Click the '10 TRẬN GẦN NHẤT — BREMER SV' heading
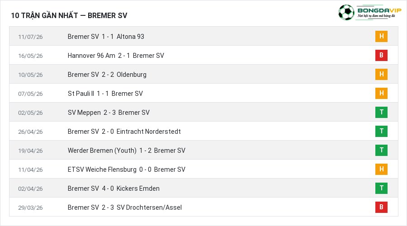This screenshot has width=407, height=226. click(69, 15)
